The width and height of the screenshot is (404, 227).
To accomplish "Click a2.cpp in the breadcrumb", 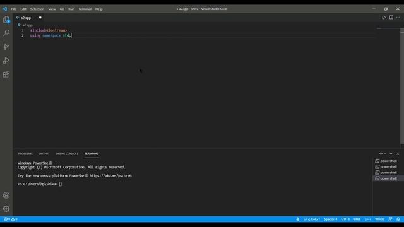I will 27,25.
